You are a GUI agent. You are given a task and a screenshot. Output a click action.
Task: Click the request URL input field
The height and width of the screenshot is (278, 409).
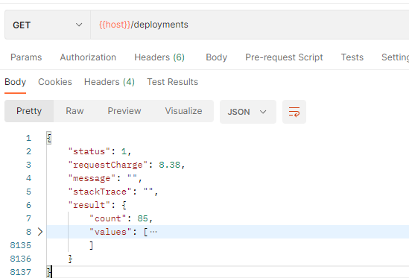[250, 25]
